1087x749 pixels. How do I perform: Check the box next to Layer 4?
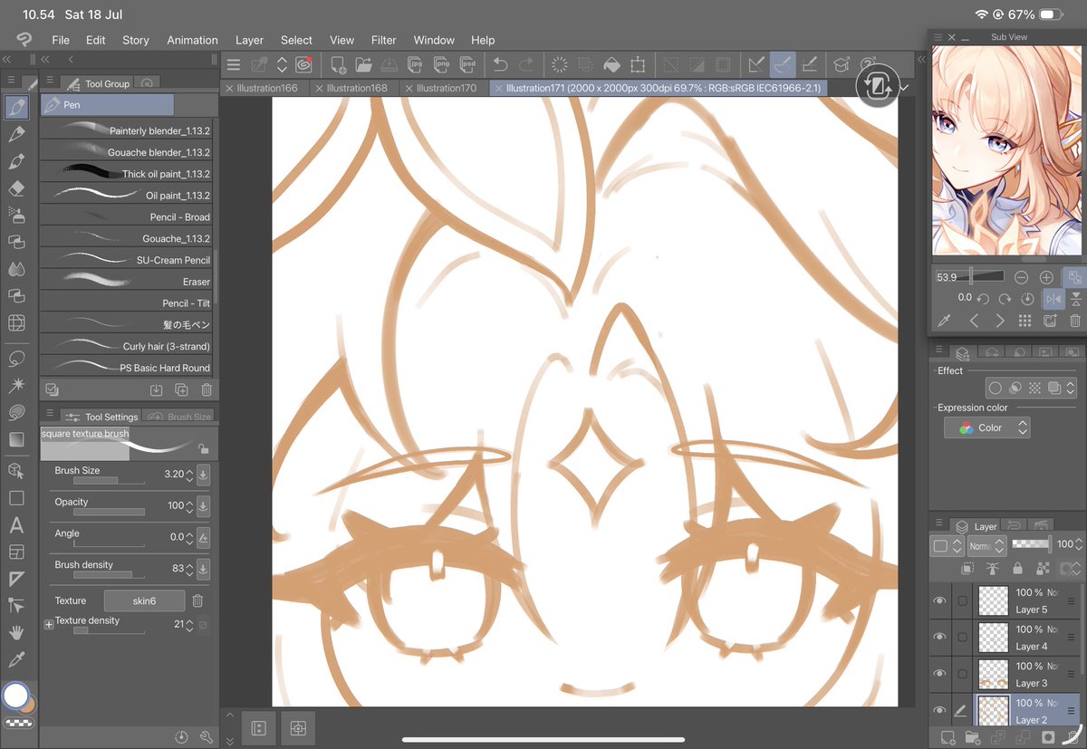click(x=962, y=638)
